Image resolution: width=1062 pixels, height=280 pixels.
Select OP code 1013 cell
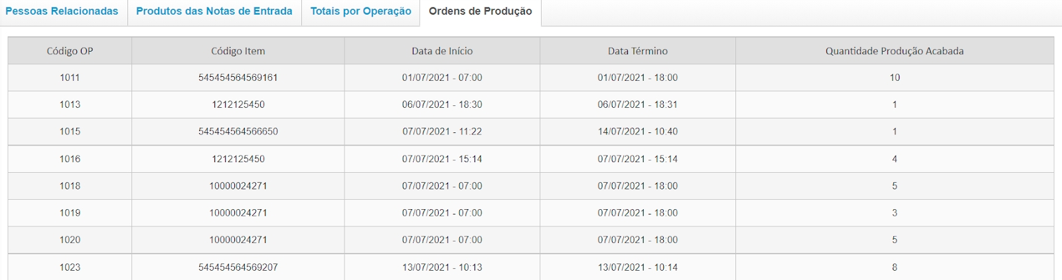[70, 105]
